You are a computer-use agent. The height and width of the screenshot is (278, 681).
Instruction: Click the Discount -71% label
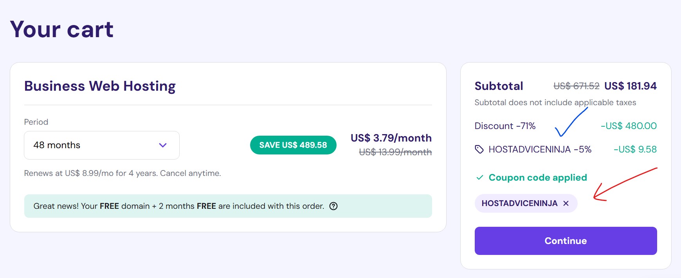[504, 126]
